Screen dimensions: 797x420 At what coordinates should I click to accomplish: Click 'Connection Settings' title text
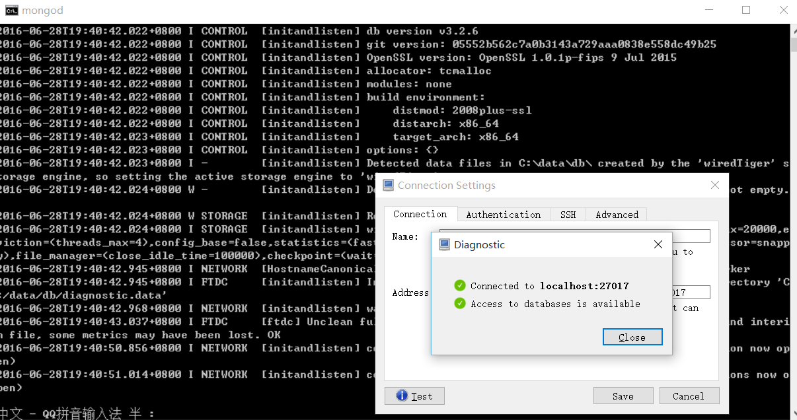pos(447,186)
